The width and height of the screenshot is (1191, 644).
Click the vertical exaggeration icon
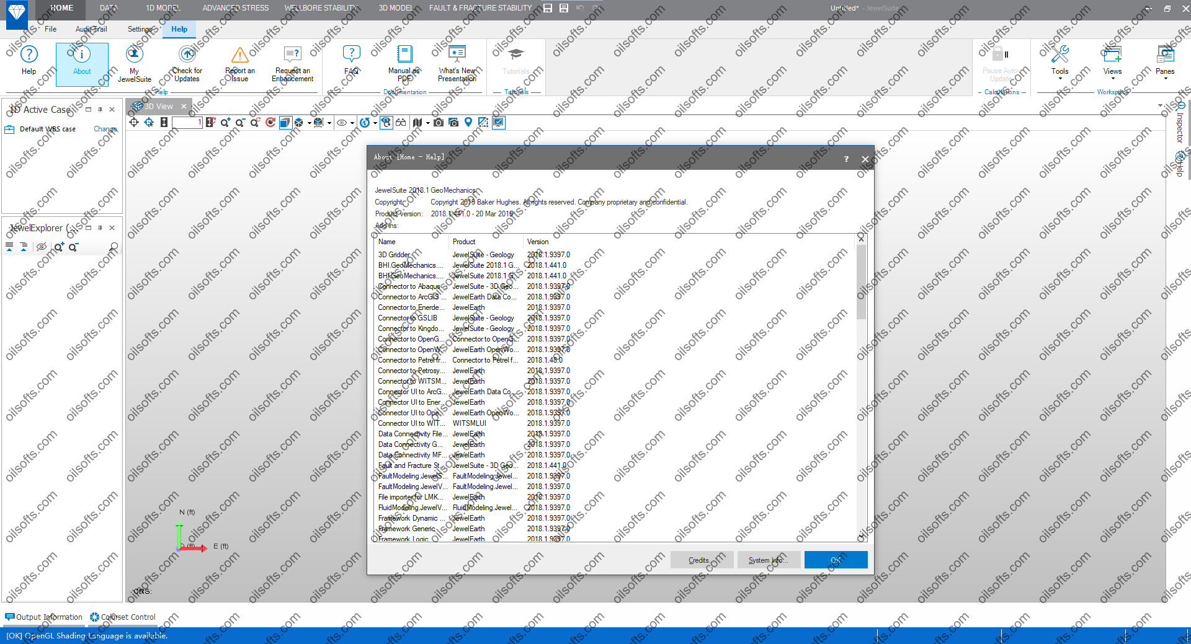coord(164,123)
